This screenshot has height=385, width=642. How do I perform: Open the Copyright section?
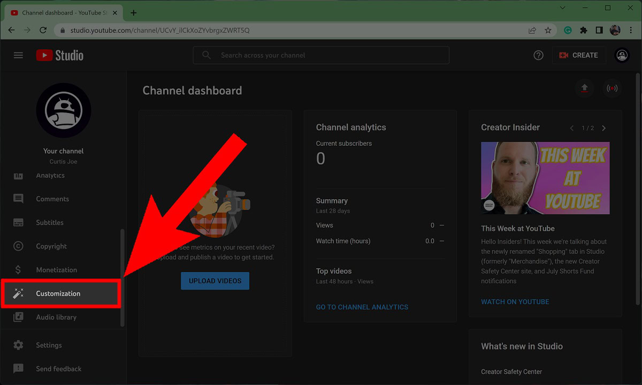[51, 246]
